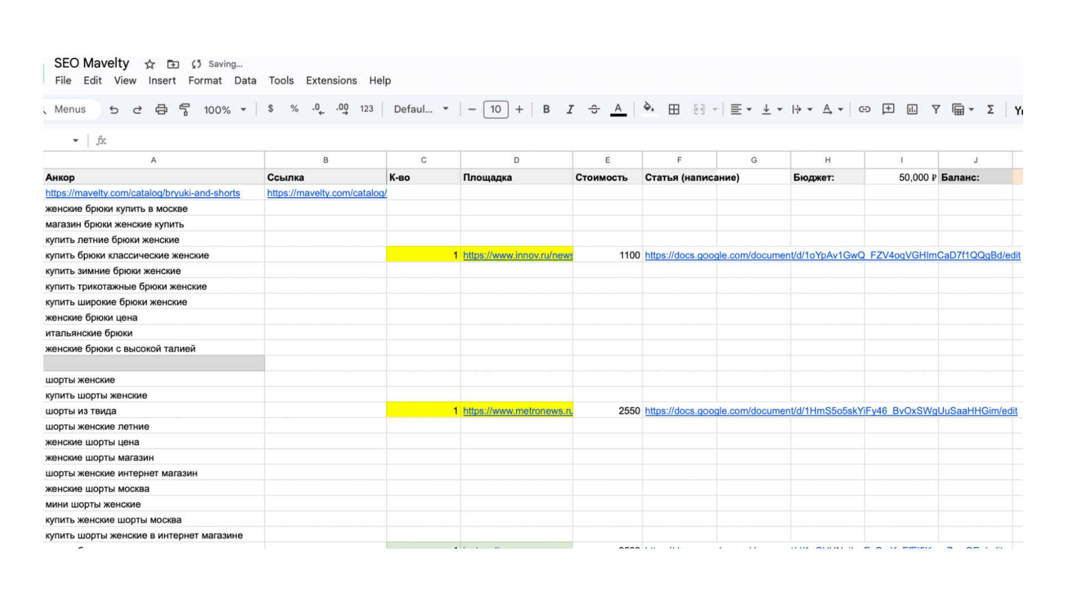Screen dimensions: 1084x610
Task: Open the Format menu
Action: 204,81
